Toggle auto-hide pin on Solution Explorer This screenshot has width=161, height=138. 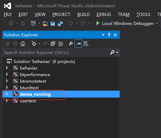coord(109,35)
